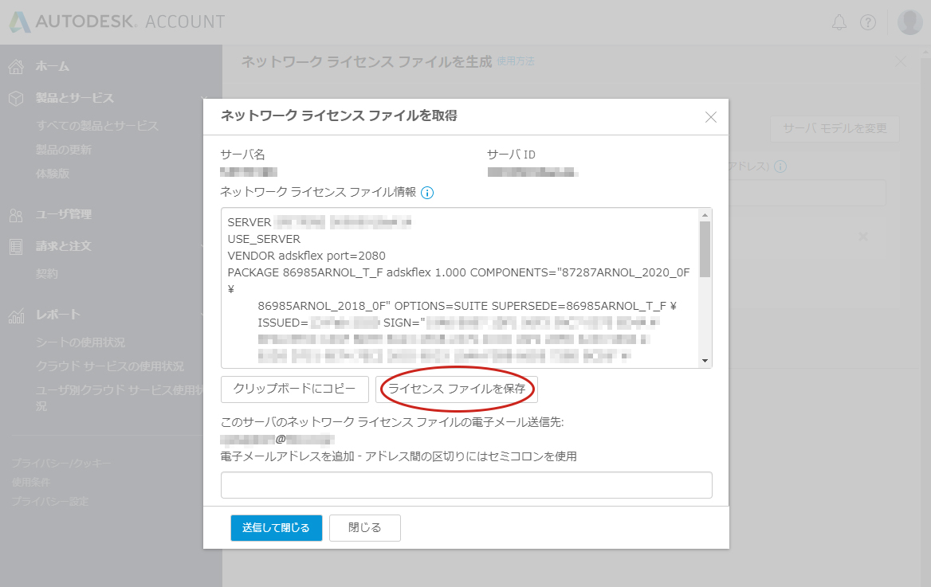The image size is (931, 587).
Task: Click the scroll up arrow of license text
Action: (x=705, y=215)
